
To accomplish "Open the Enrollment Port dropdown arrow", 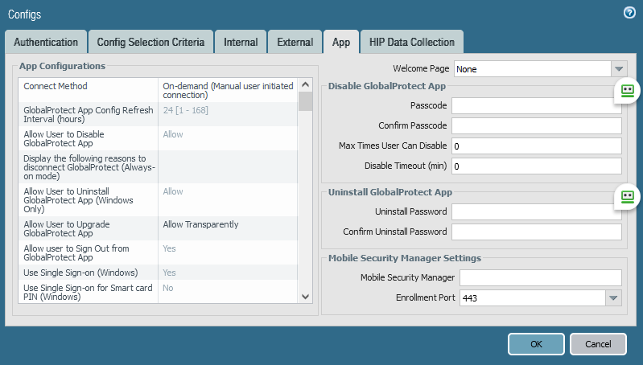I will pos(613,298).
